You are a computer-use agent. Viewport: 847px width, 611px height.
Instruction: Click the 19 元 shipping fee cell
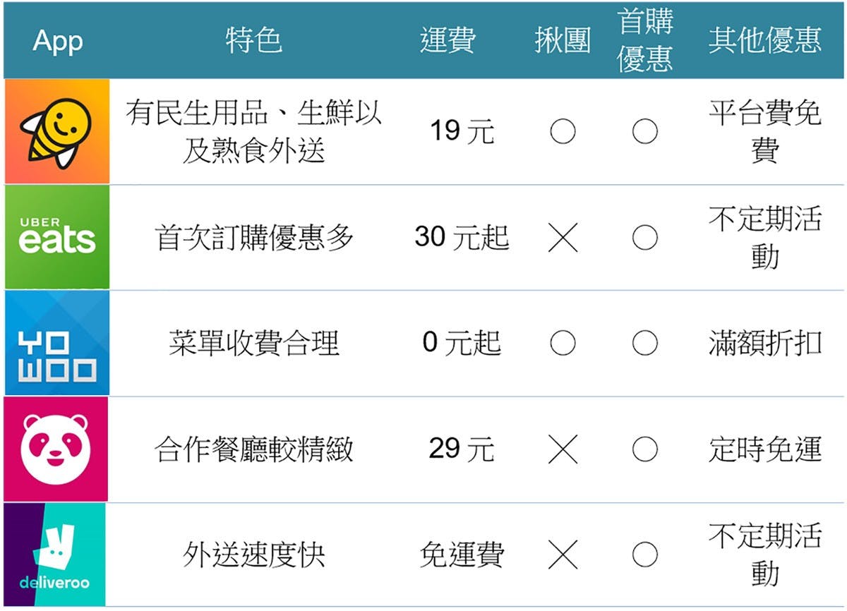click(x=462, y=131)
